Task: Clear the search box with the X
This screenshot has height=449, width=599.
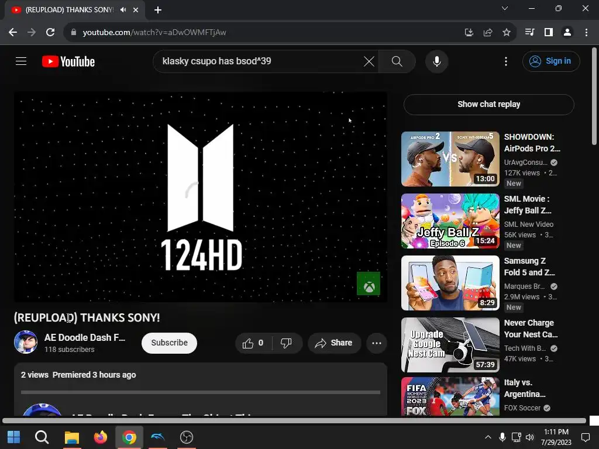Action: (x=369, y=61)
